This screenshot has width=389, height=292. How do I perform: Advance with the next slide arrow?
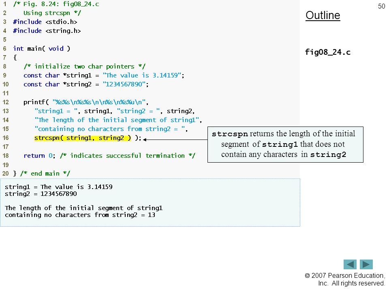(x=366, y=264)
